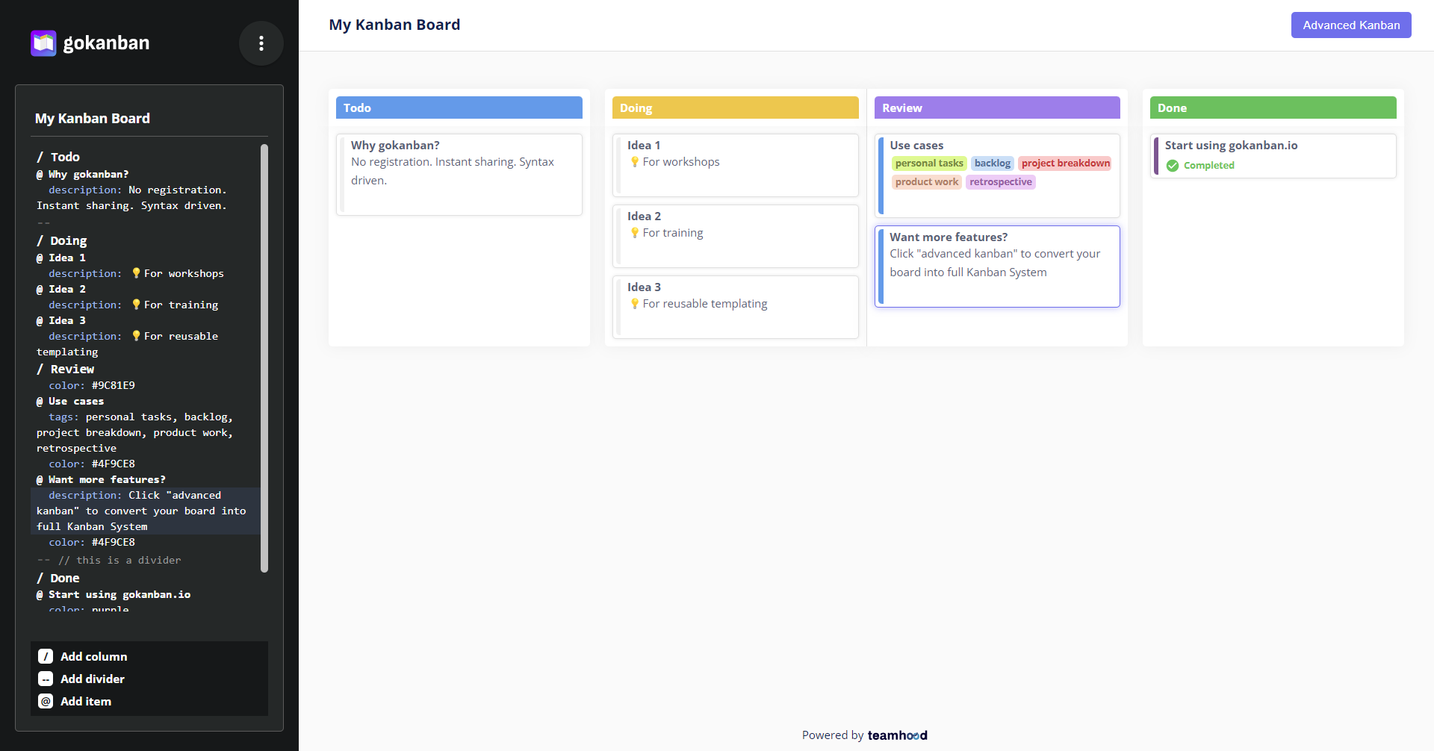Open the Why gokanban? card
Viewport: 1434px width, 751px height.
tap(459, 175)
